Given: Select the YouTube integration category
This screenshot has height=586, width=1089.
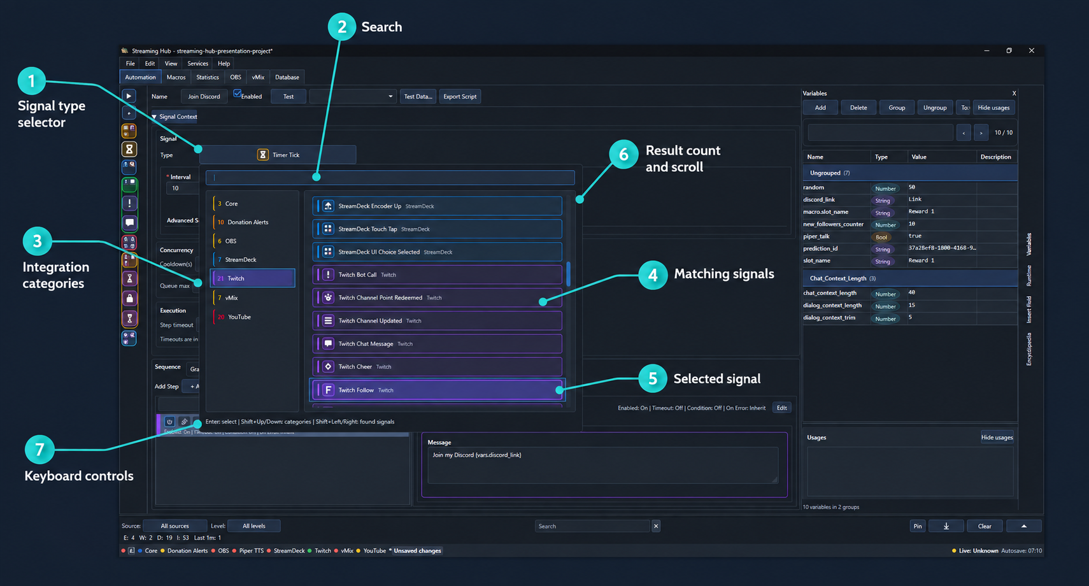Looking at the screenshot, I should [253, 317].
